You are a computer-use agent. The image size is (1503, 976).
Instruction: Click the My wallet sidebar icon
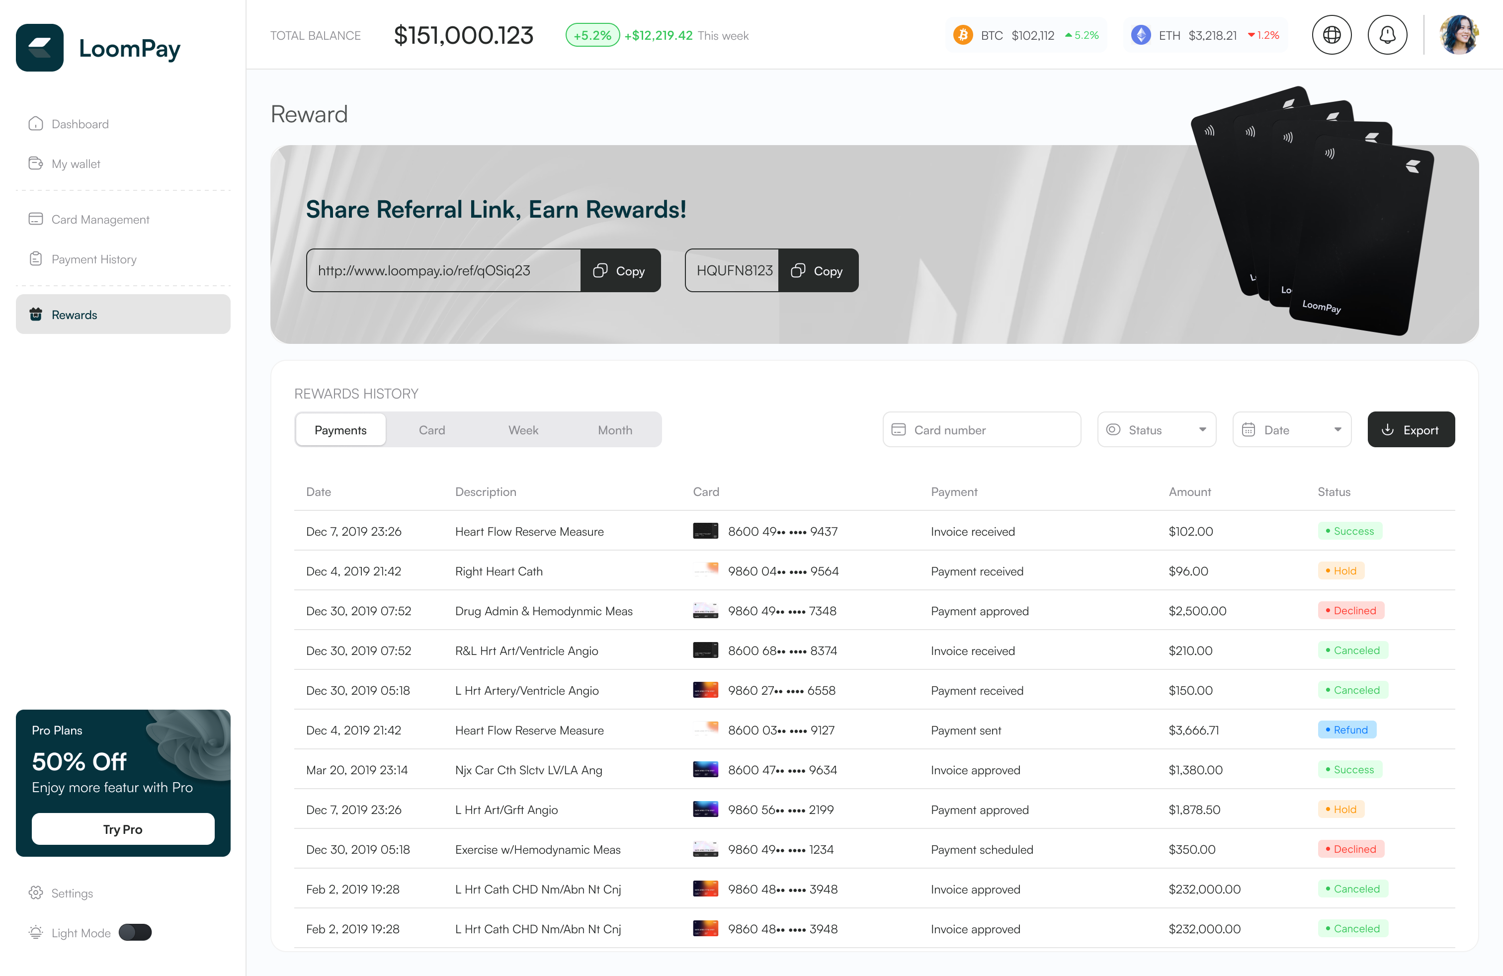point(36,163)
